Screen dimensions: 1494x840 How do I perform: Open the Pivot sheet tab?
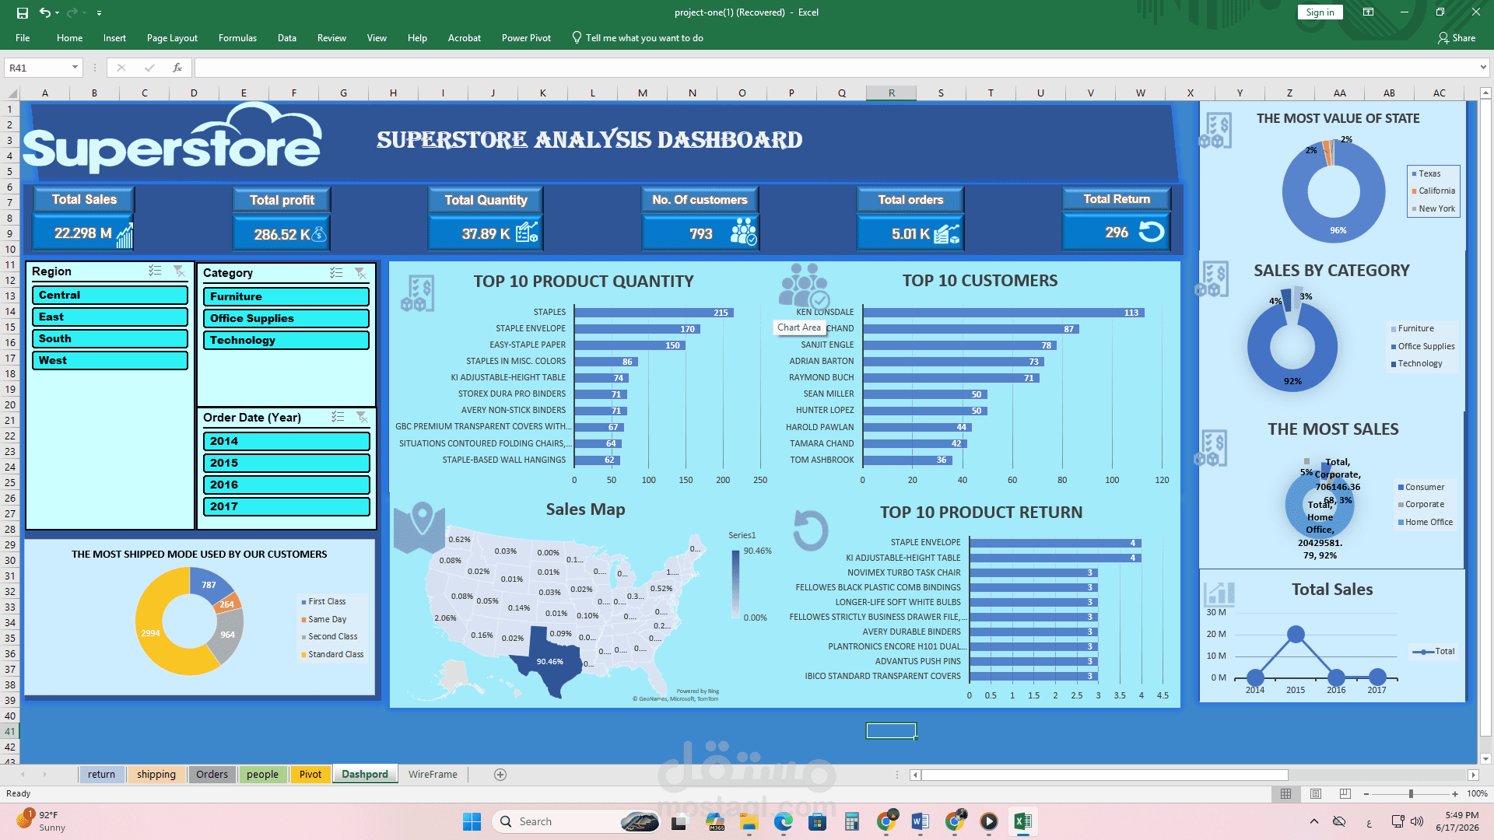(x=310, y=774)
